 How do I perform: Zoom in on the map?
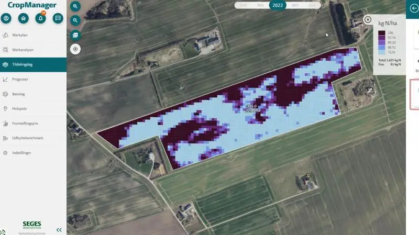pyautogui.click(x=75, y=6)
